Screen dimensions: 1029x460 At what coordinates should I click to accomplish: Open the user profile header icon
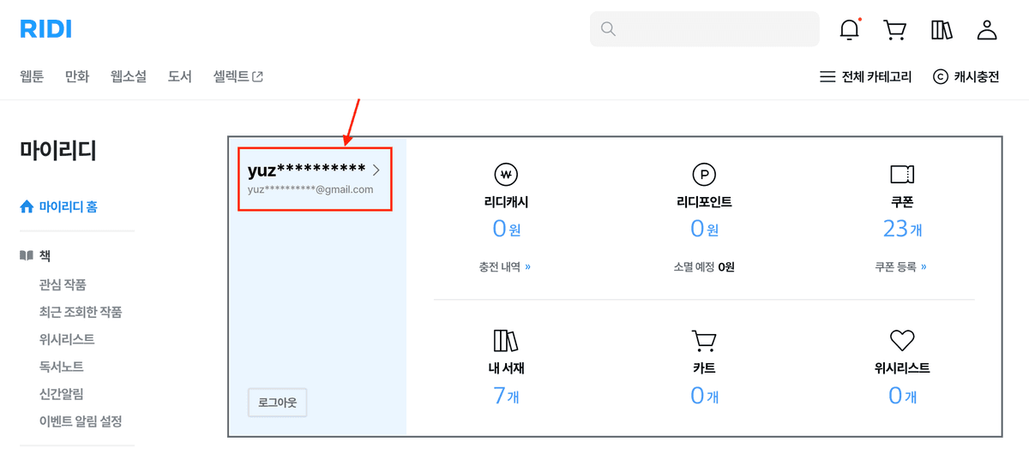(987, 30)
